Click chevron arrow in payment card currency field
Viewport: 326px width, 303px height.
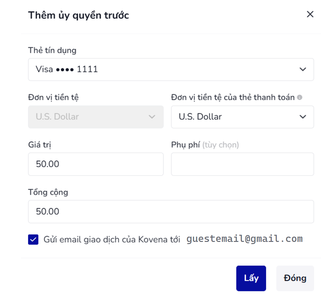pos(303,117)
